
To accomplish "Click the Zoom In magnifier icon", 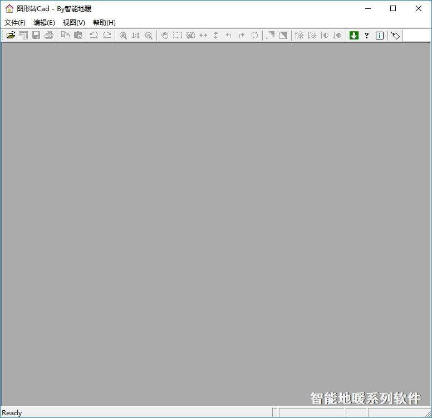I will [x=123, y=35].
